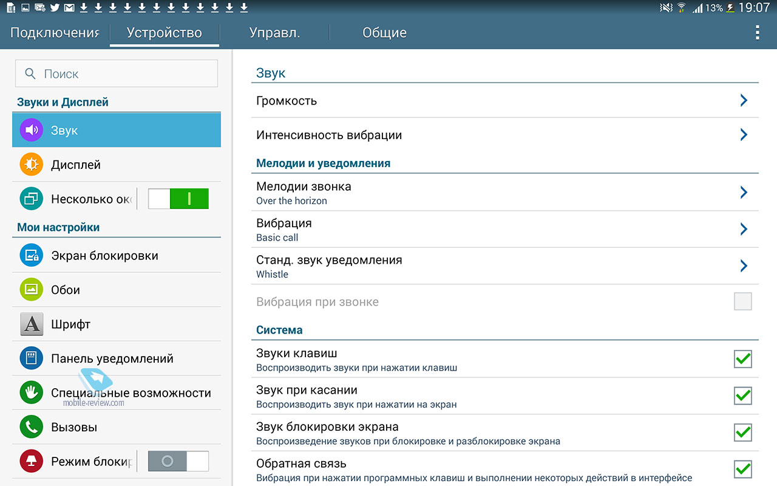Tap the Wi-Fi status icon
The width and height of the screenshot is (777, 486).
click(681, 8)
